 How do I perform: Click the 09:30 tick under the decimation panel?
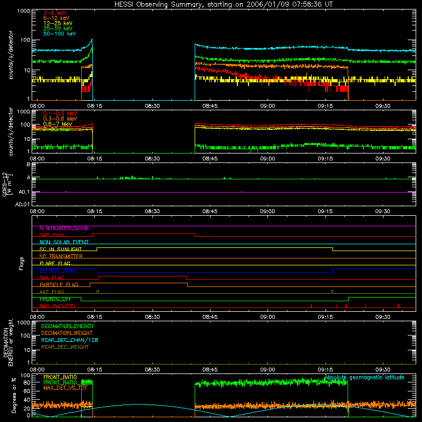point(383,370)
